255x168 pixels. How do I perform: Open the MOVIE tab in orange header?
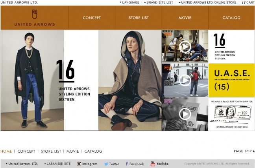pyautogui.click(x=185, y=18)
